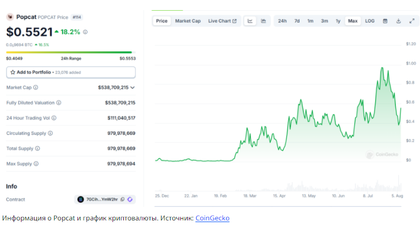Click the Circulating Supply value 979,978,669

[x=122, y=133]
